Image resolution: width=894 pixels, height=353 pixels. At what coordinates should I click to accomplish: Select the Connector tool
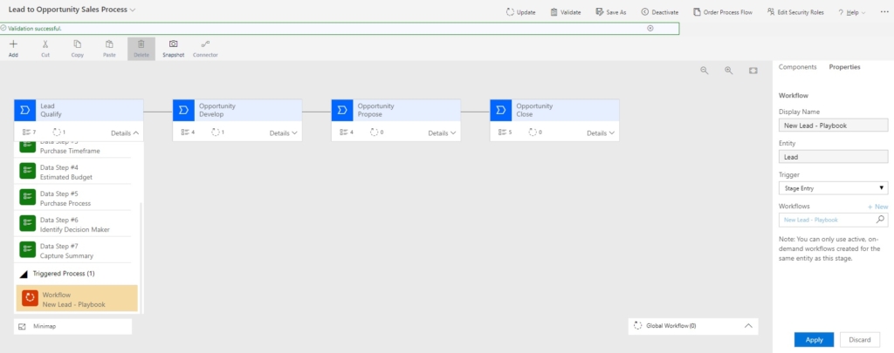click(x=205, y=49)
